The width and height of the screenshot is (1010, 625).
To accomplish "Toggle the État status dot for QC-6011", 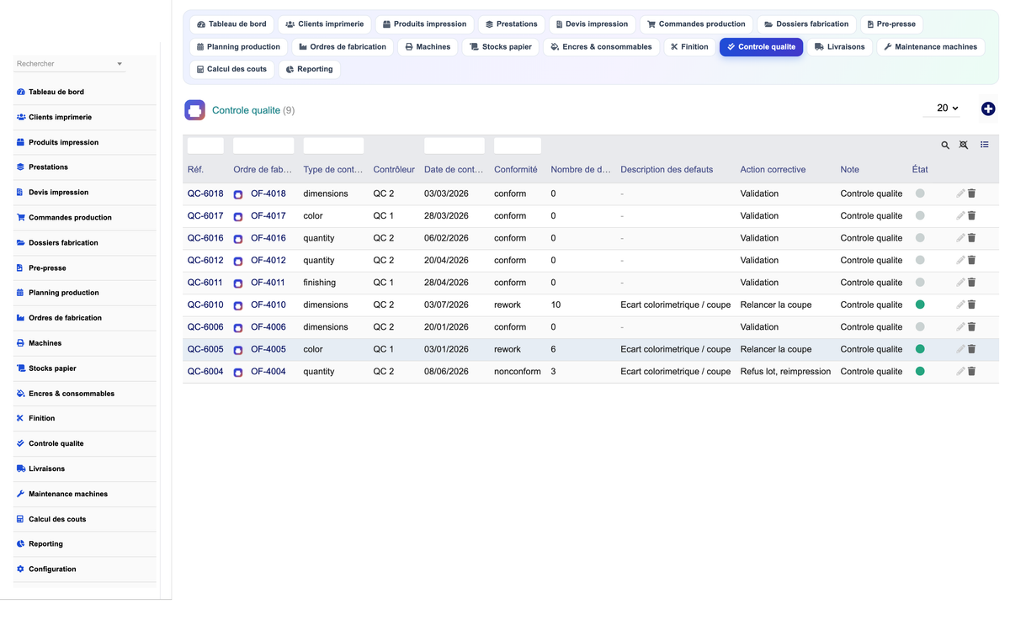I will 920,283.
